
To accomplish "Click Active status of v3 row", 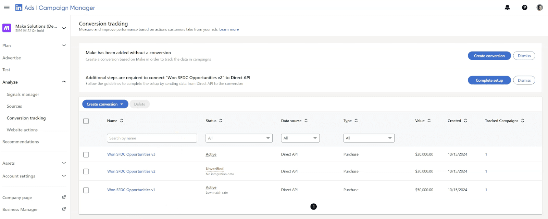I will [211, 154].
